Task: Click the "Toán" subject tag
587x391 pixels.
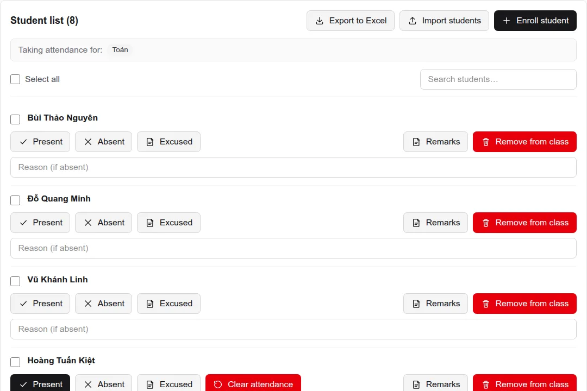Action: [120, 50]
